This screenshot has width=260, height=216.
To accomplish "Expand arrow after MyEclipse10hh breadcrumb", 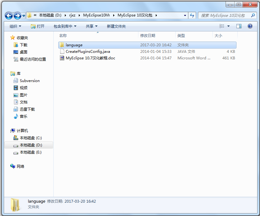I will (x=114, y=16).
